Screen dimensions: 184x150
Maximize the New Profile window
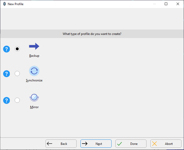tap(166, 4)
